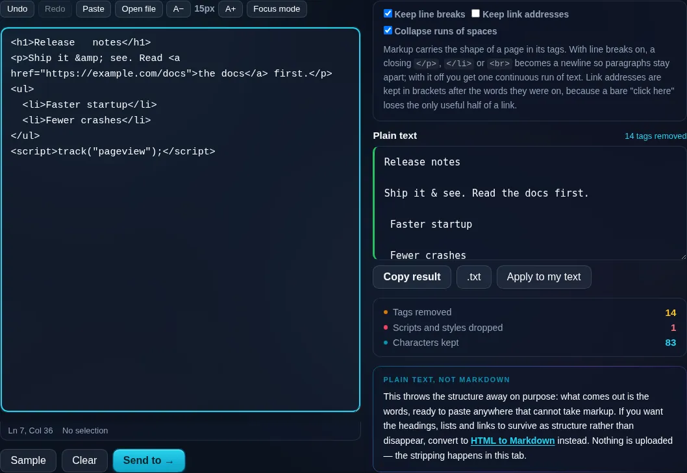The width and height of the screenshot is (687, 473).
Task: Open a file with Open file
Action: click(x=138, y=9)
